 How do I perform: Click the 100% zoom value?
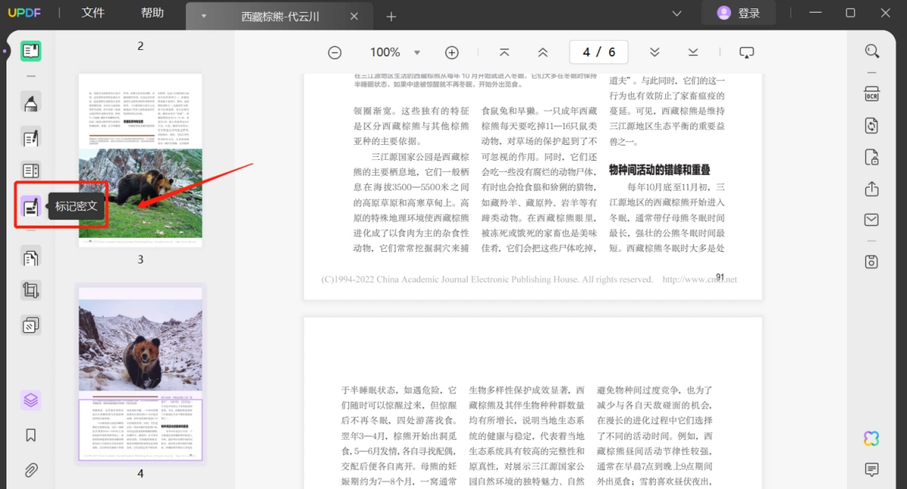(385, 52)
